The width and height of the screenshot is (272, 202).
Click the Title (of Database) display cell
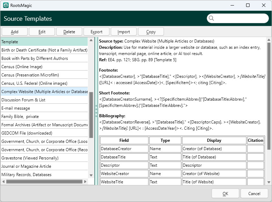tap(214, 157)
